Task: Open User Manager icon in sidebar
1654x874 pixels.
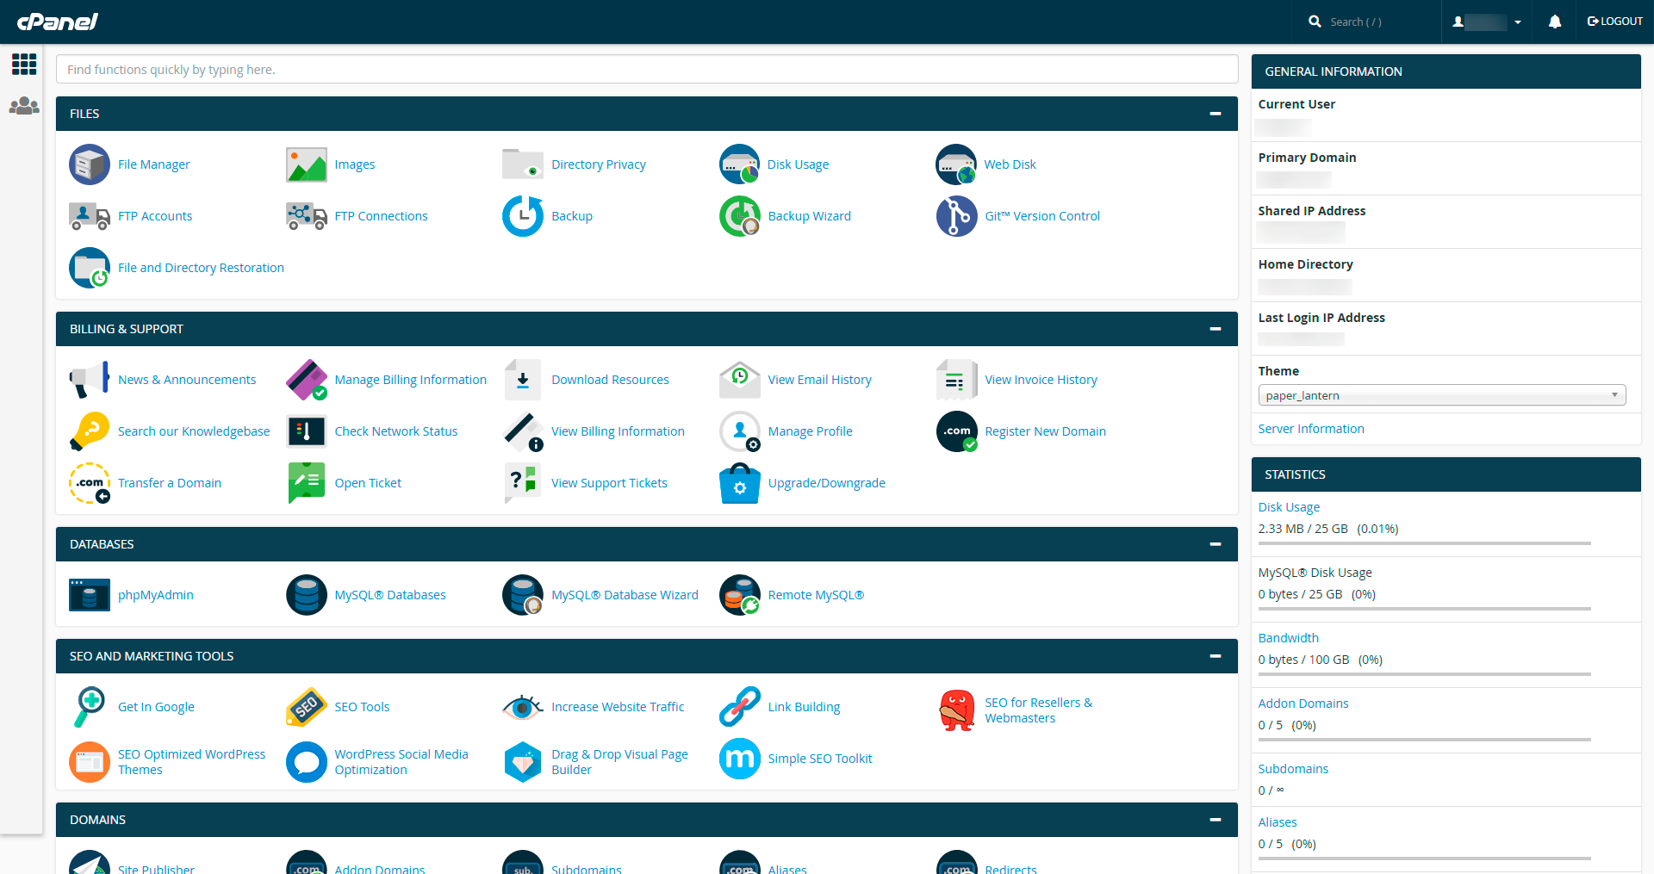Action: (x=24, y=106)
